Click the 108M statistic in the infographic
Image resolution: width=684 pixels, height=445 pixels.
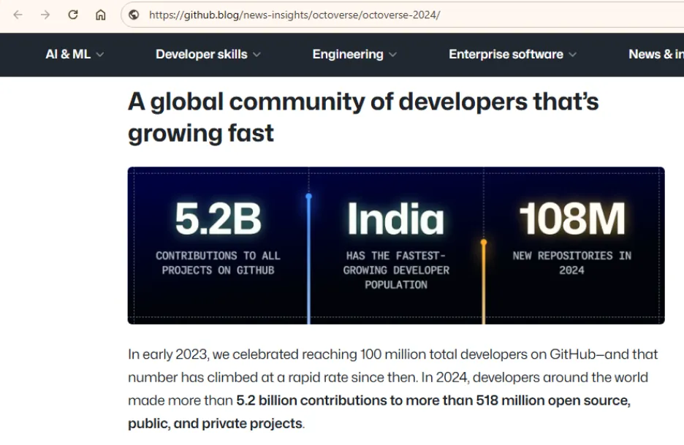point(572,218)
